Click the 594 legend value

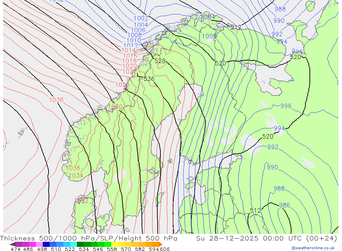point(154,249)
